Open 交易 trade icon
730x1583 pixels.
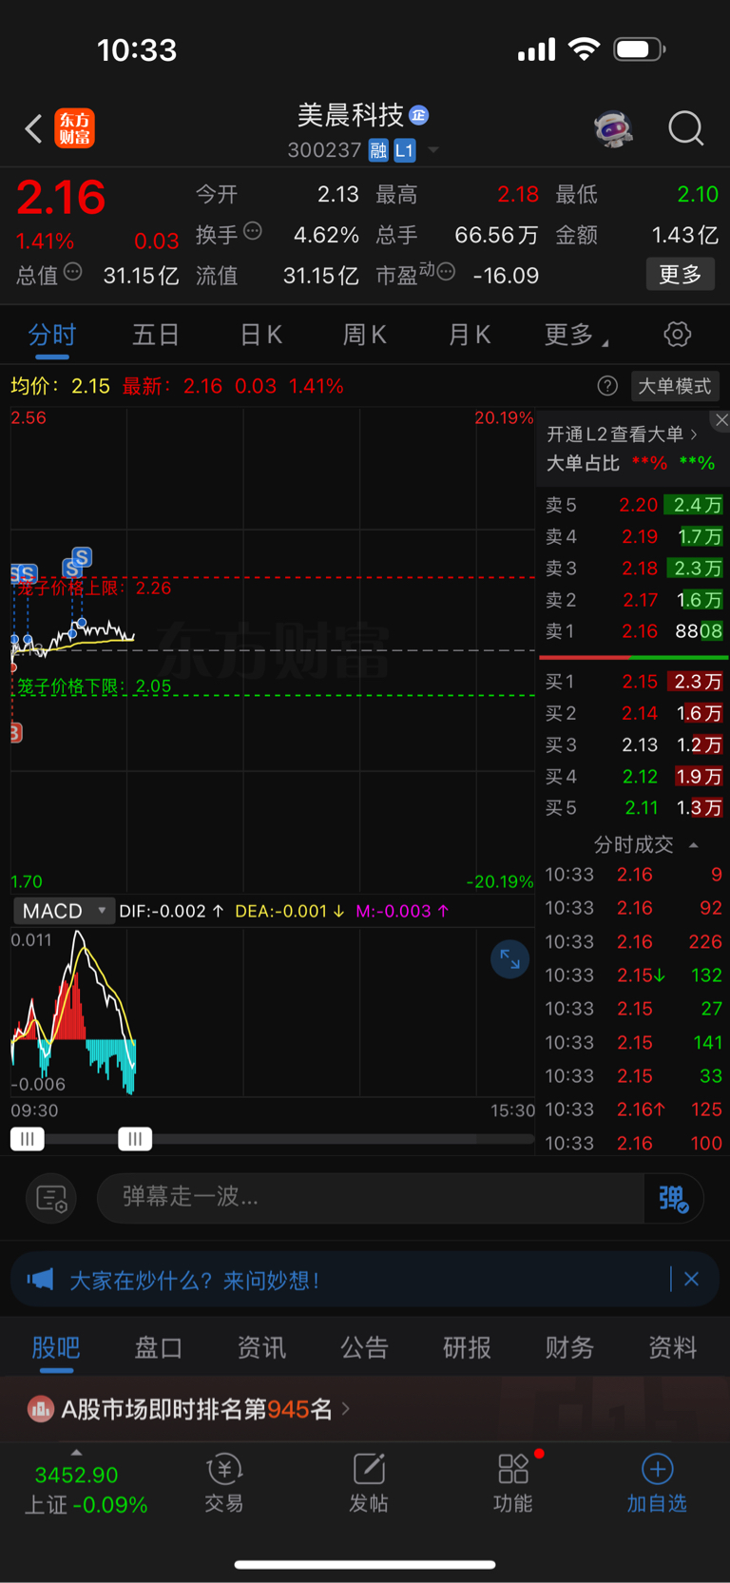(x=224, y=1483)
